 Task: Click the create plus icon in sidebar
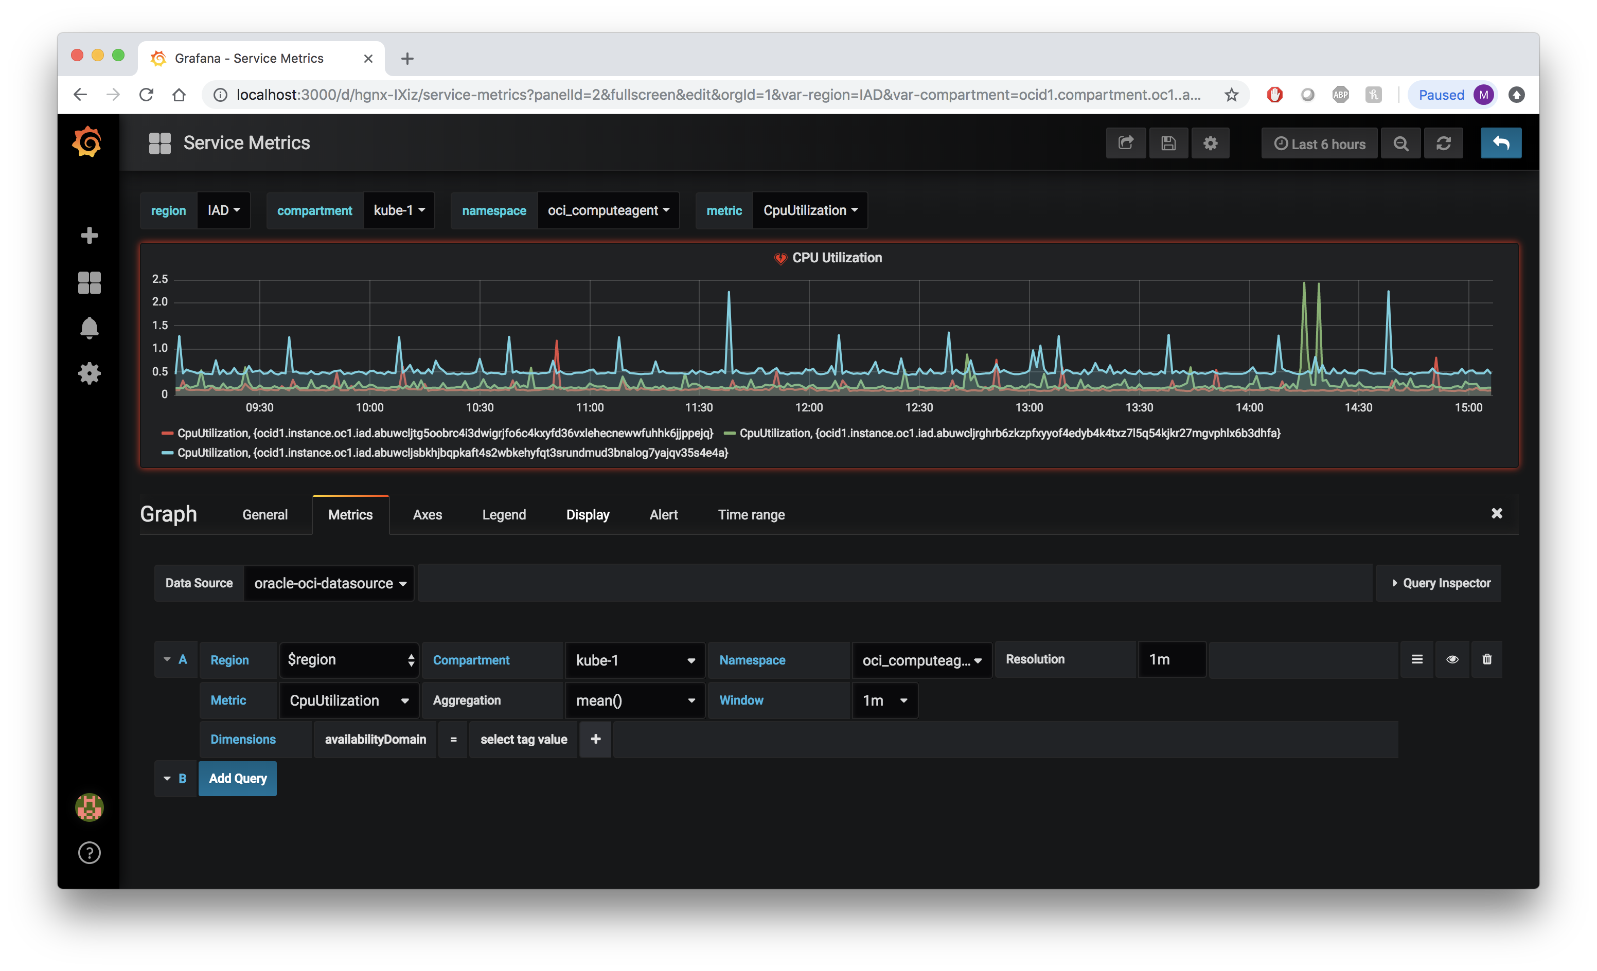click(90, 235)
